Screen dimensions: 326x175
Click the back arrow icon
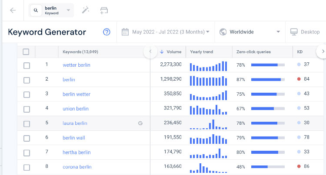point(13,10)
